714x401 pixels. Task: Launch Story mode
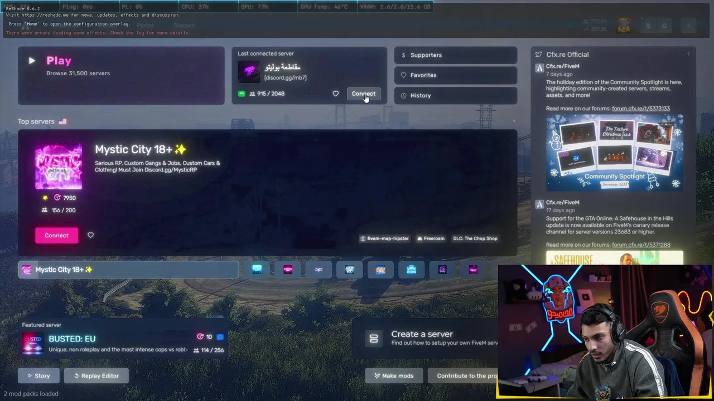(x=38, y=376)
